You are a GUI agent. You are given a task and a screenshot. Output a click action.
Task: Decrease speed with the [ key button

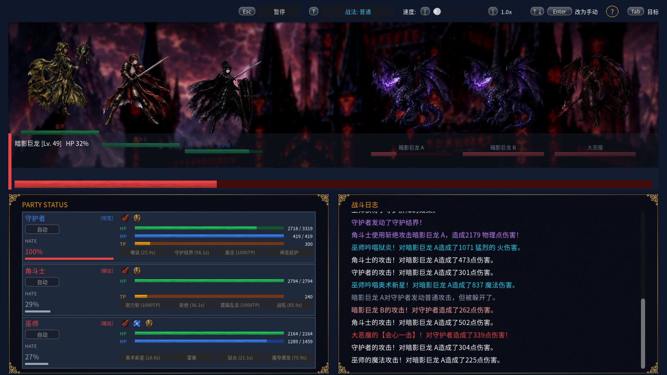click(425, 11)
